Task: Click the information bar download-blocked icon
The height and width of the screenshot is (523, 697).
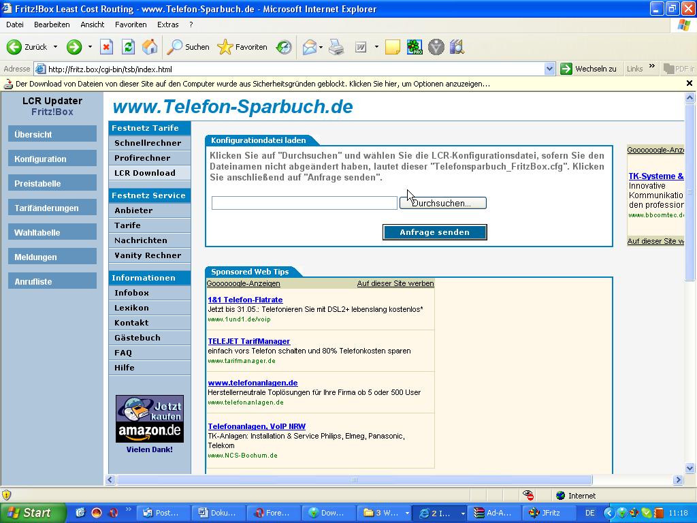Action: pyautogui.click(x=8, y=84)
